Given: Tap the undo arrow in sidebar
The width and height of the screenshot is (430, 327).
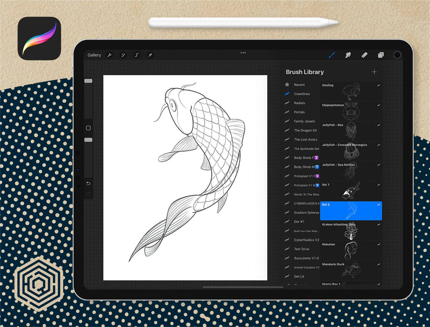Looking at the screenshot, I should [x=88, y=183].
